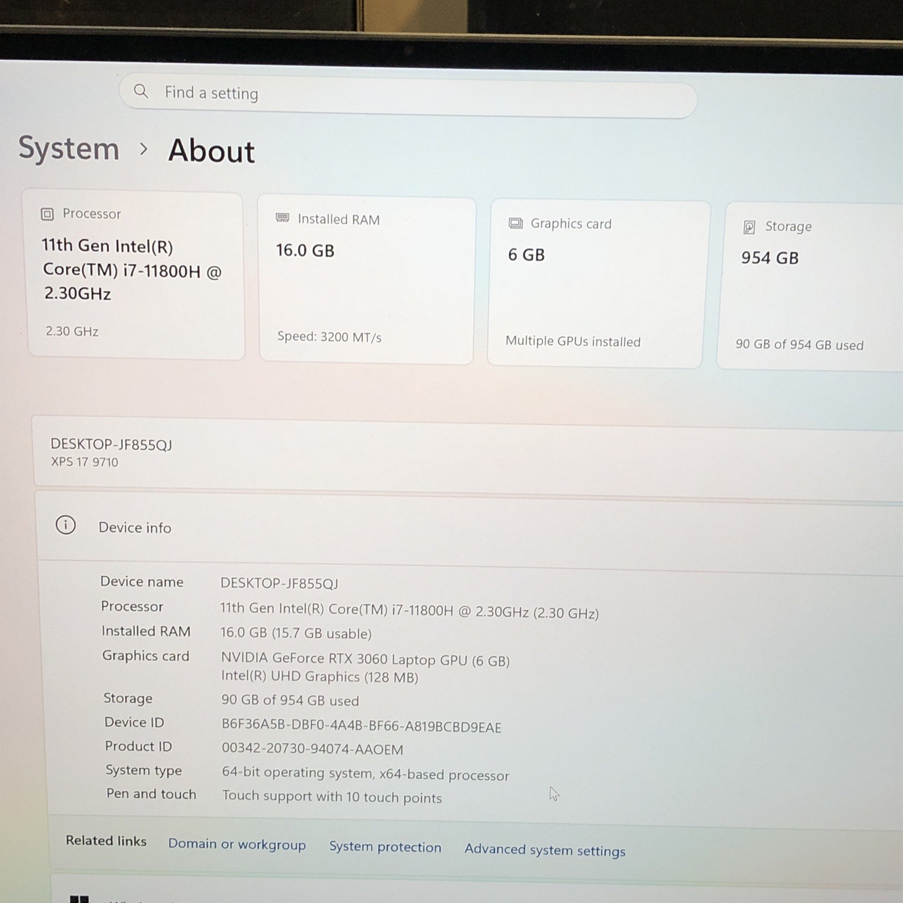The height and width of the screenshot is (903, 903).
Task: Click the Storage disk icon
Action: [749, 227]
